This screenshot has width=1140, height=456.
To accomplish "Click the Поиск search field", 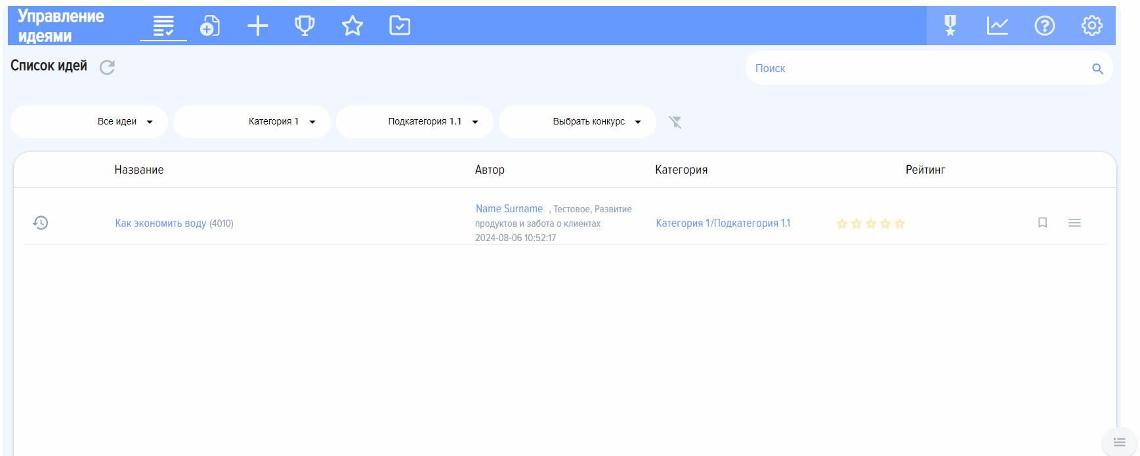I will pyautogui.click(x=919, y=68).
